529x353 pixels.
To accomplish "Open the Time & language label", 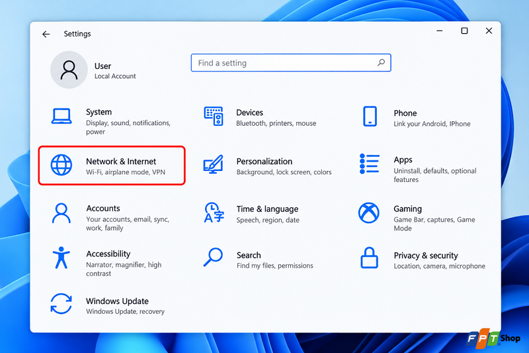I will 268,209.
